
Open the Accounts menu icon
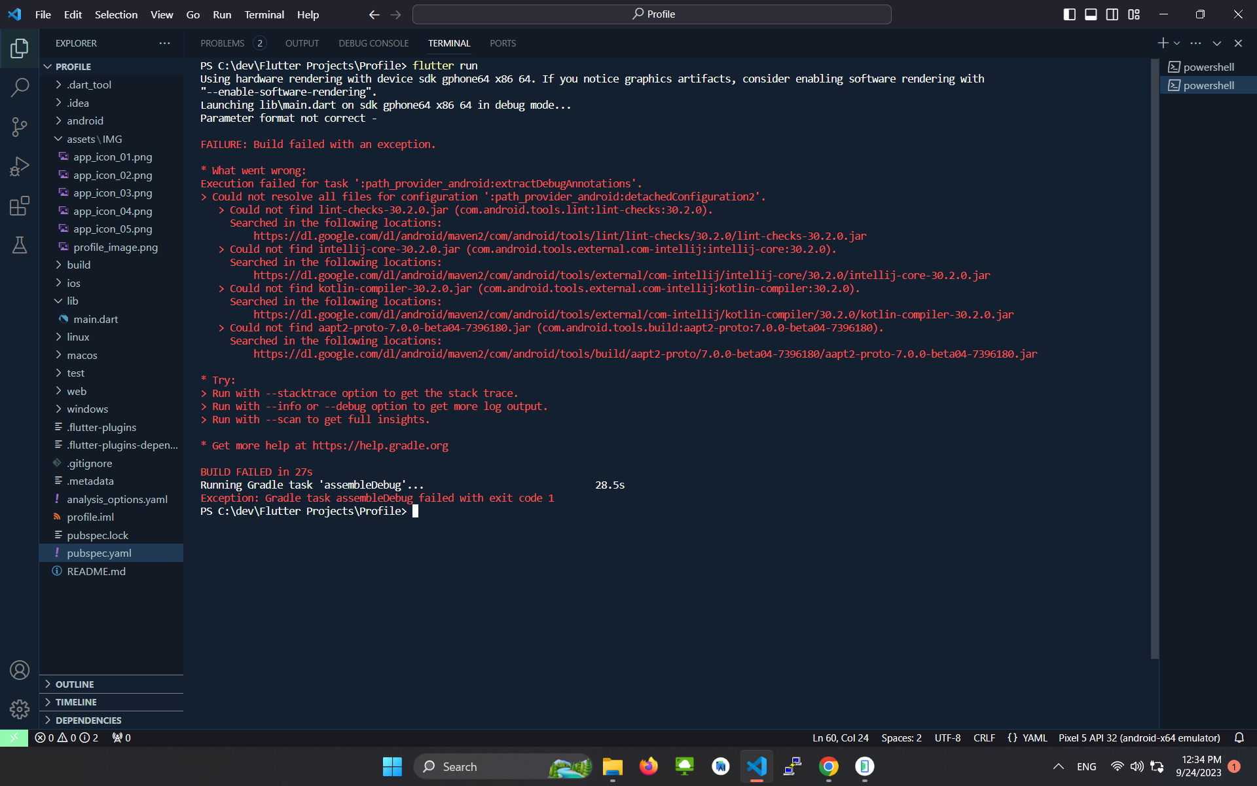pos(20,670)
